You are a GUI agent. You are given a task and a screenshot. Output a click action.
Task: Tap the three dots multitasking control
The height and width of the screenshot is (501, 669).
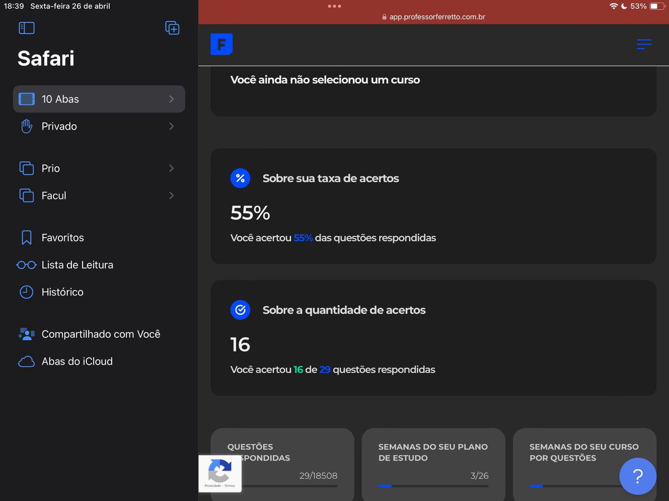(334, 6)
